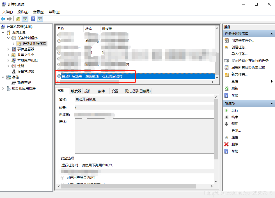Collapse the 所选项 actions section header

(x=249, y=104)
